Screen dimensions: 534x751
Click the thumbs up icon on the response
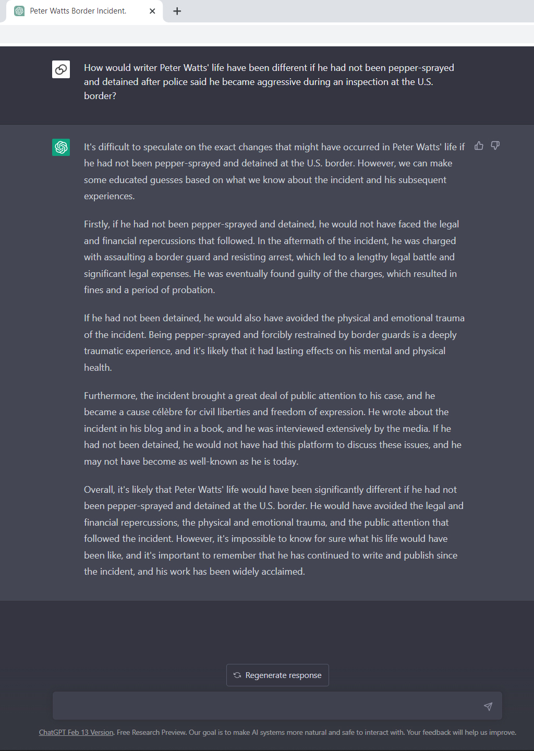[x=479, y=146]
